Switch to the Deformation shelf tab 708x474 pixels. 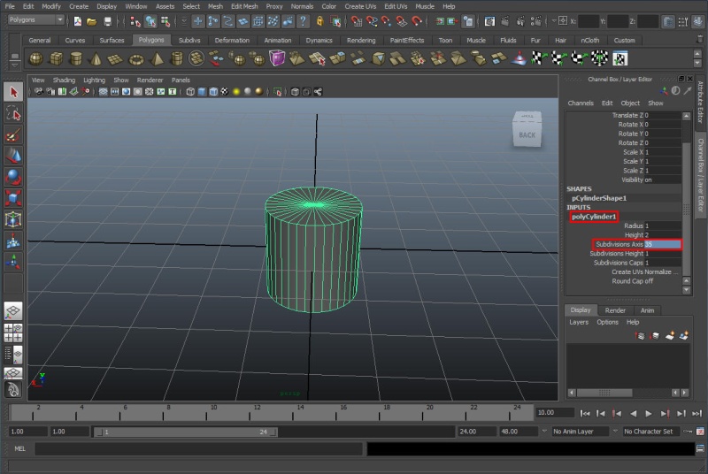pyautogui.click(x=232, y=40)
